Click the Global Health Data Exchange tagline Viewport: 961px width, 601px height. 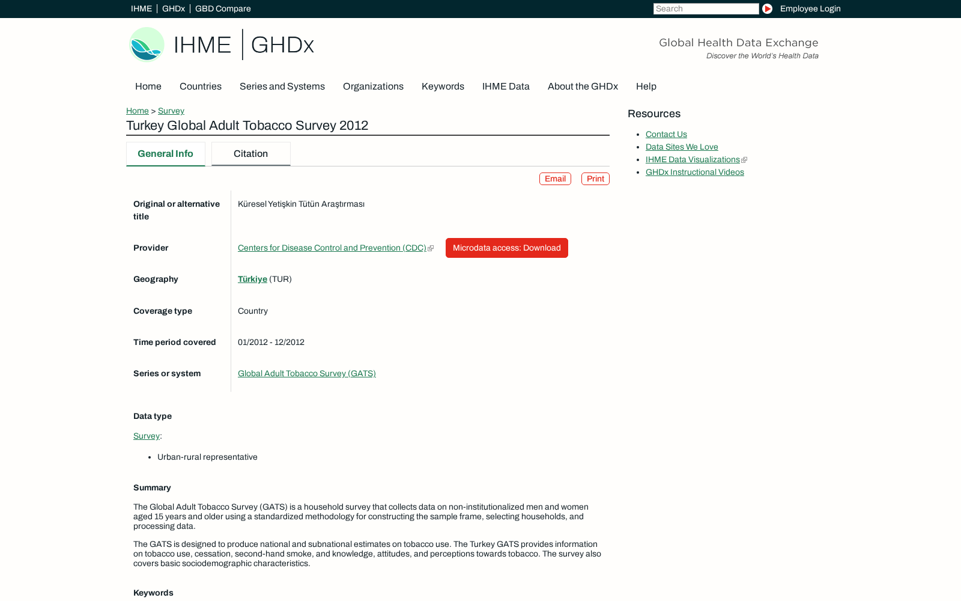click(738, 43)
